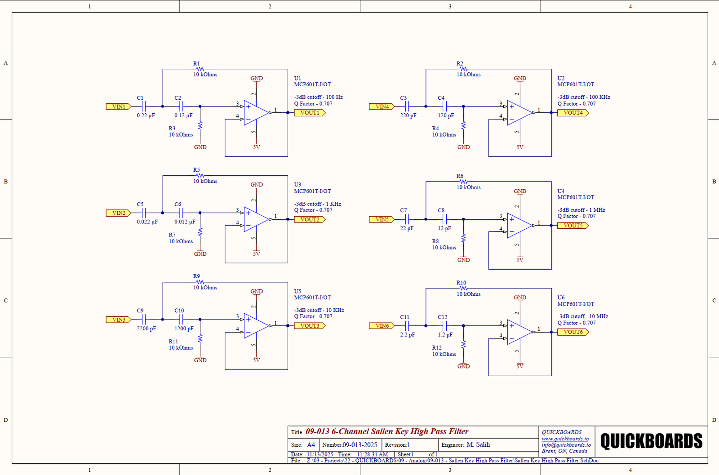Select the U6 op-amp symbol
The image size is (719, 475).
click(519, 332)
